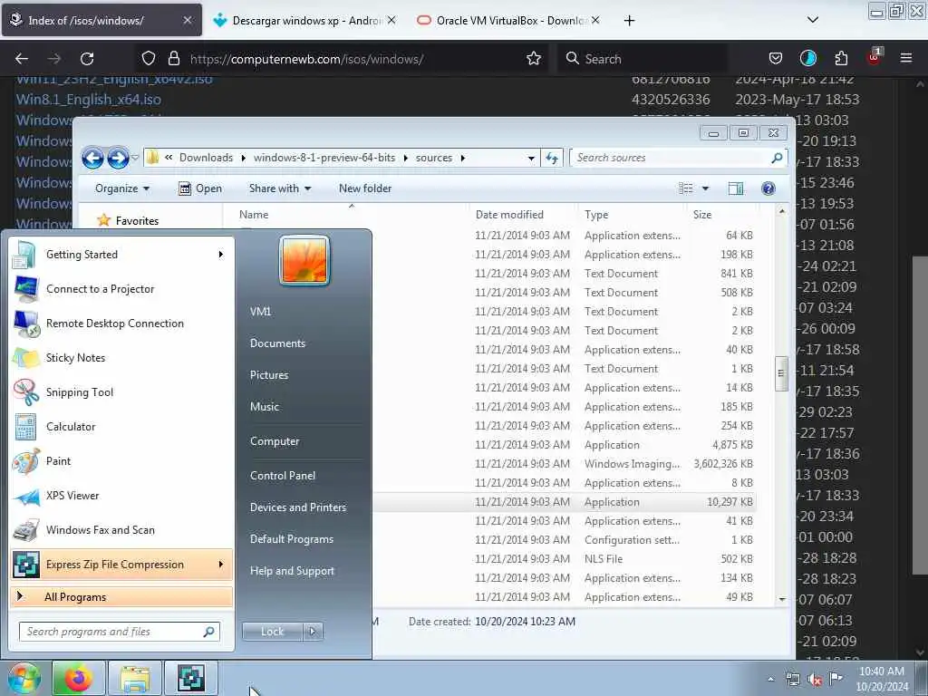
Task: Open a new Firefox tab
Action: (629, 21)
